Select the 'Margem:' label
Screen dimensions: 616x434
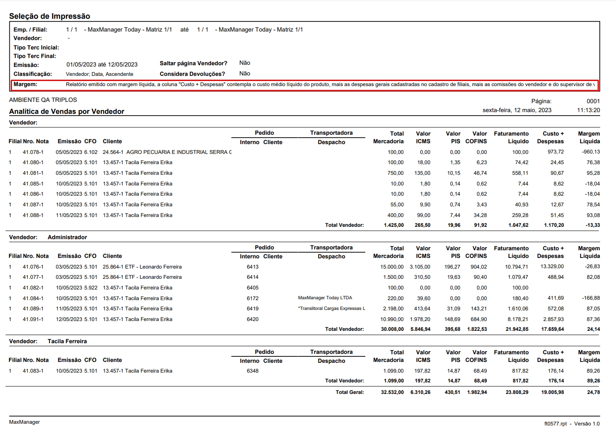[25, 84]
